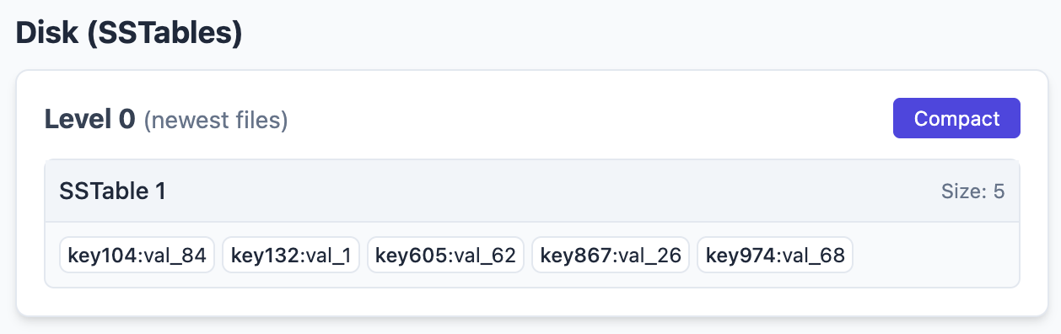The width and height of the screenshot is (1061, 334).
Task: Click the Compact button
Action: pyautogui.click(x=956, y=118)
